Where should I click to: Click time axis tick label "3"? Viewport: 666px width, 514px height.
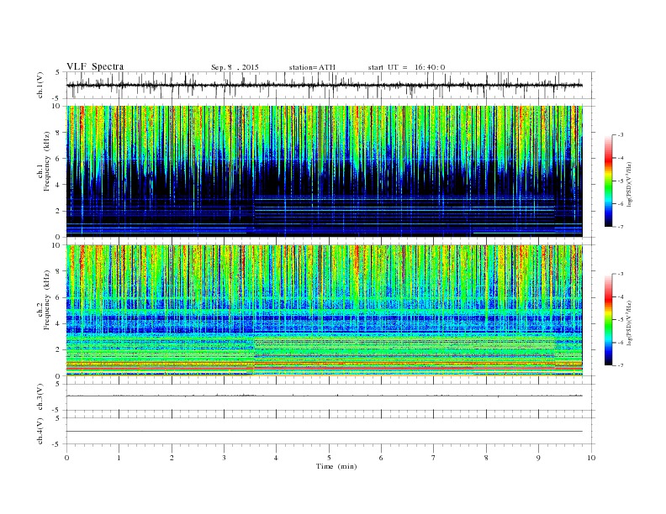(x=224, y=458)
